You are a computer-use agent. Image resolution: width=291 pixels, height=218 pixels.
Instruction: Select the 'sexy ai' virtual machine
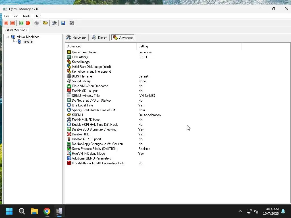(x=28, y=41)
